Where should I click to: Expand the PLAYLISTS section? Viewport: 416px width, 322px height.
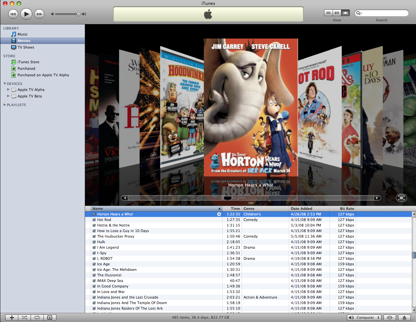pos(5,105)
